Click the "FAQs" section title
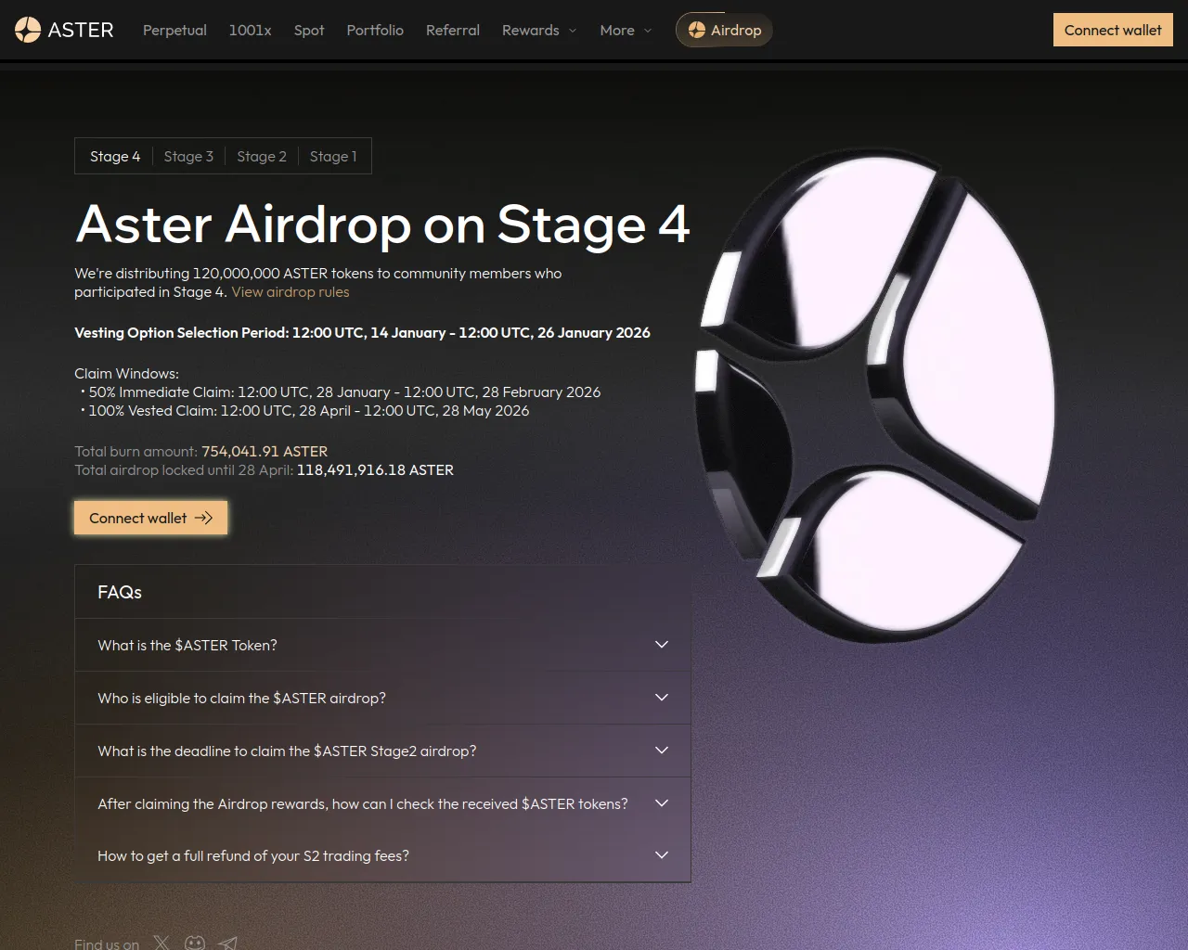1188x950 pixels. [120, 592]
